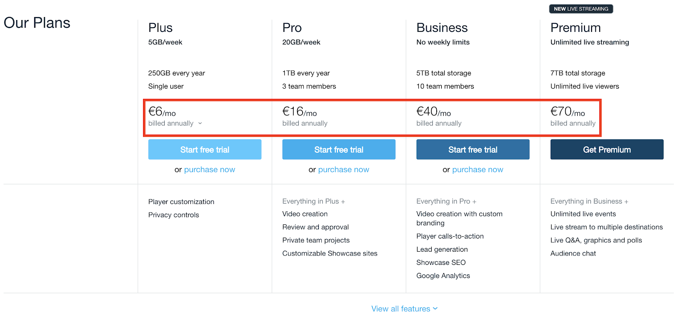Image resolution: width=683 pixels, height=313 pixels.
Task: Click the chevron icon next to View all features
Action: (x=435, y=309)
